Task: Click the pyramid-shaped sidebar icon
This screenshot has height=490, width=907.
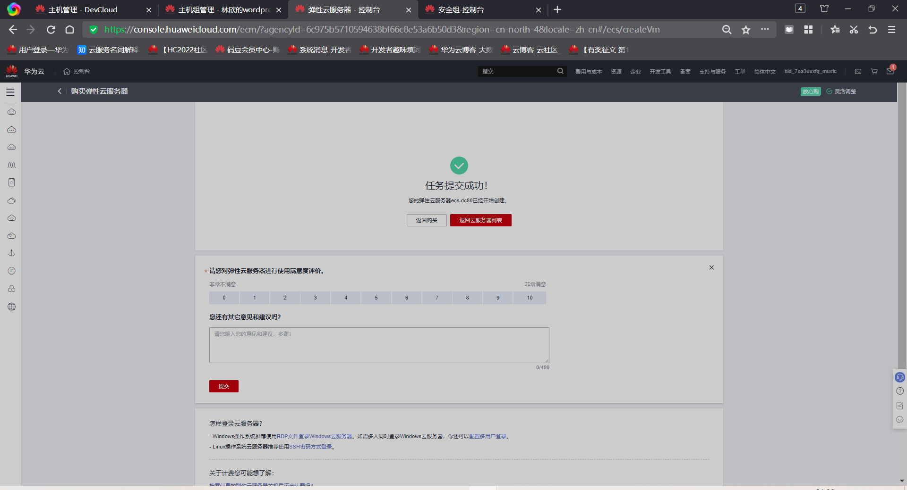Action: point(12,253)
